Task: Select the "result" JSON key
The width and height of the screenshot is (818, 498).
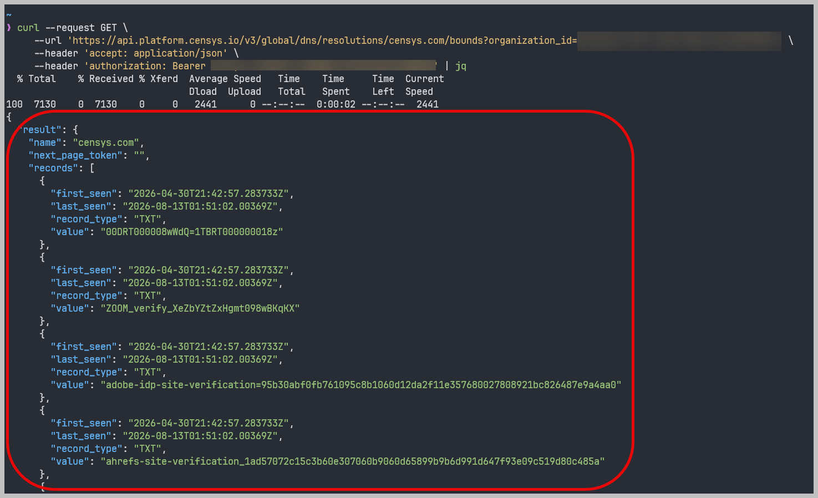Action: 39,130
